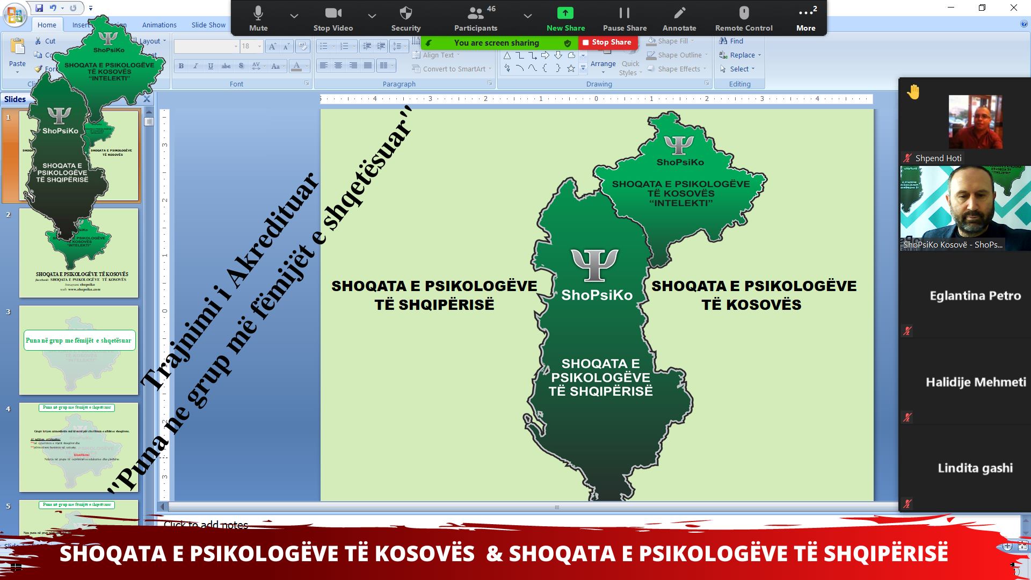Undo the last action
The height and width of the screenshot is (580, 1031).
pyautogui.click(x=53, y=8)
